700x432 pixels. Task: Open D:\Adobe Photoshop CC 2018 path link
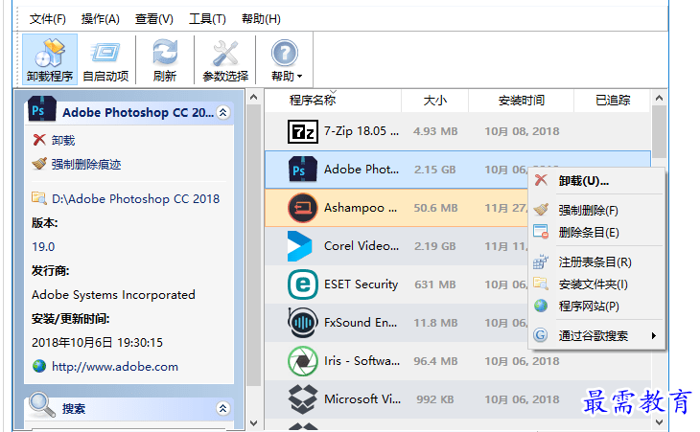(136, 199)
